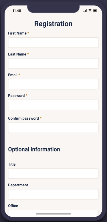The image size is (107, 222).
Task: Click the required asterisk beside Password
Action: (x=27, y=95)
